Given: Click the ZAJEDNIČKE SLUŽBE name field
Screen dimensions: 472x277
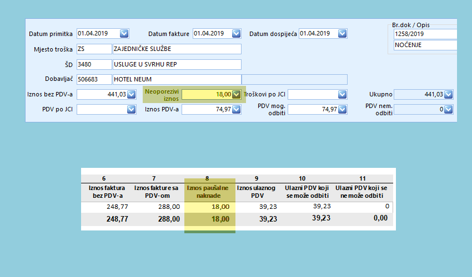Looking at the screenshot, I should tap(177, 49).
